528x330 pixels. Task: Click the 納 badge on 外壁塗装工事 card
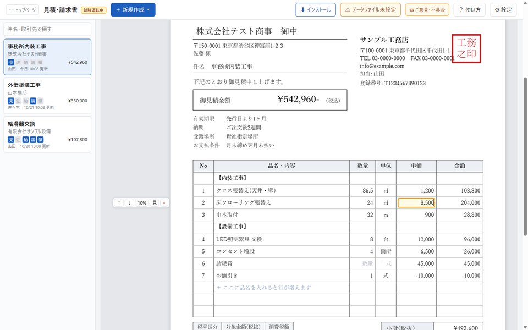coord(26,101)
